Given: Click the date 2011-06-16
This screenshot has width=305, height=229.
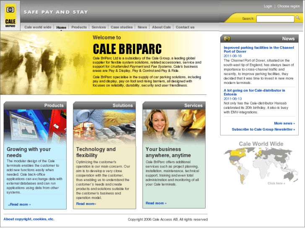Looking at the screenshot, I should coord(232,56).
